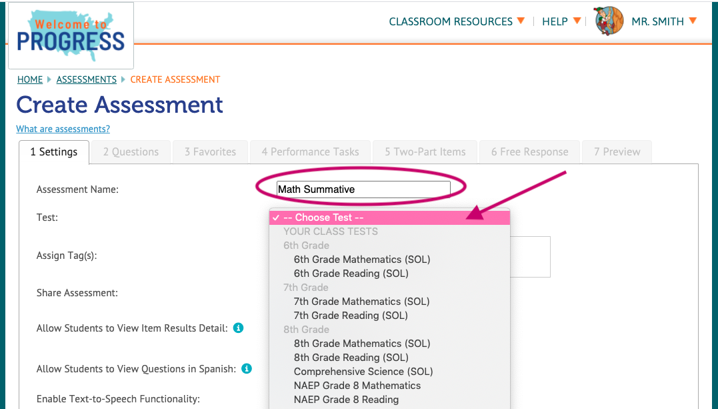Choose 7th Grade Mathematics (SOL) test
The image size is (718, 409).
tap(361, 302)
